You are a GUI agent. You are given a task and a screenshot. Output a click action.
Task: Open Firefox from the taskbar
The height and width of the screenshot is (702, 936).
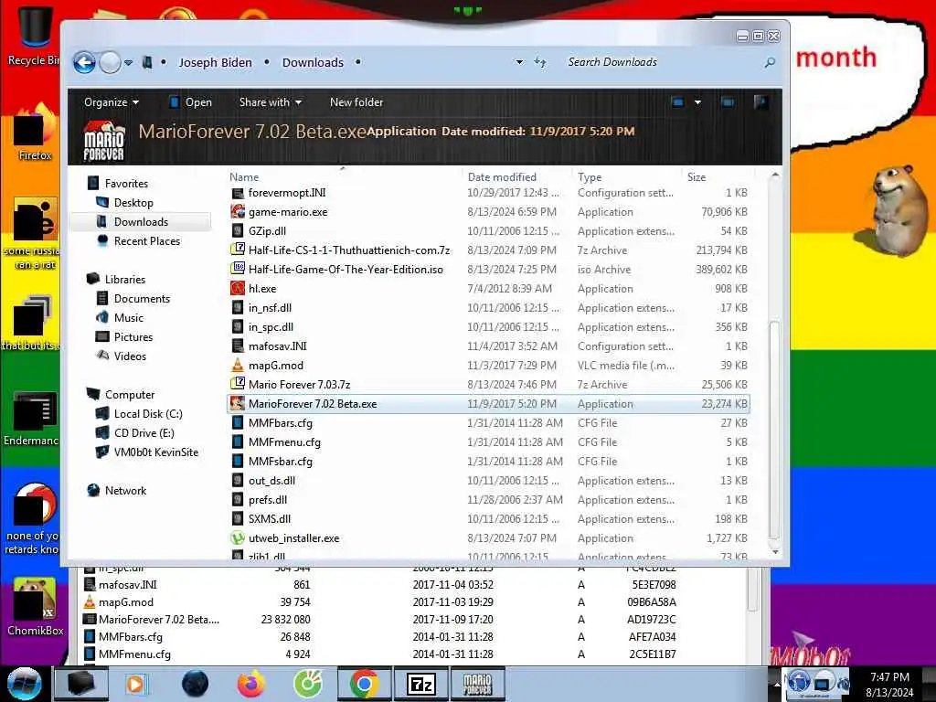coord(251,684)
